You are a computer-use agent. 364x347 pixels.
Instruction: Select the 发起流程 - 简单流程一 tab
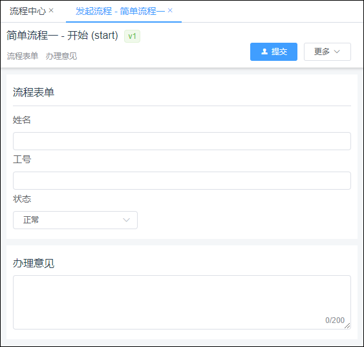pos(120,11)
